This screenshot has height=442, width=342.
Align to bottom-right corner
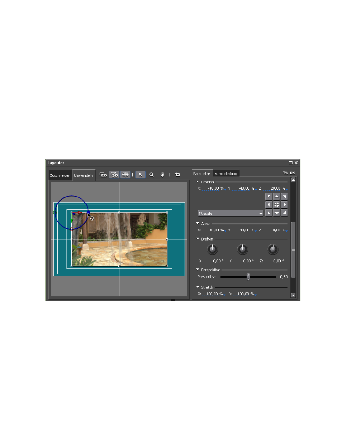(284, 213)
